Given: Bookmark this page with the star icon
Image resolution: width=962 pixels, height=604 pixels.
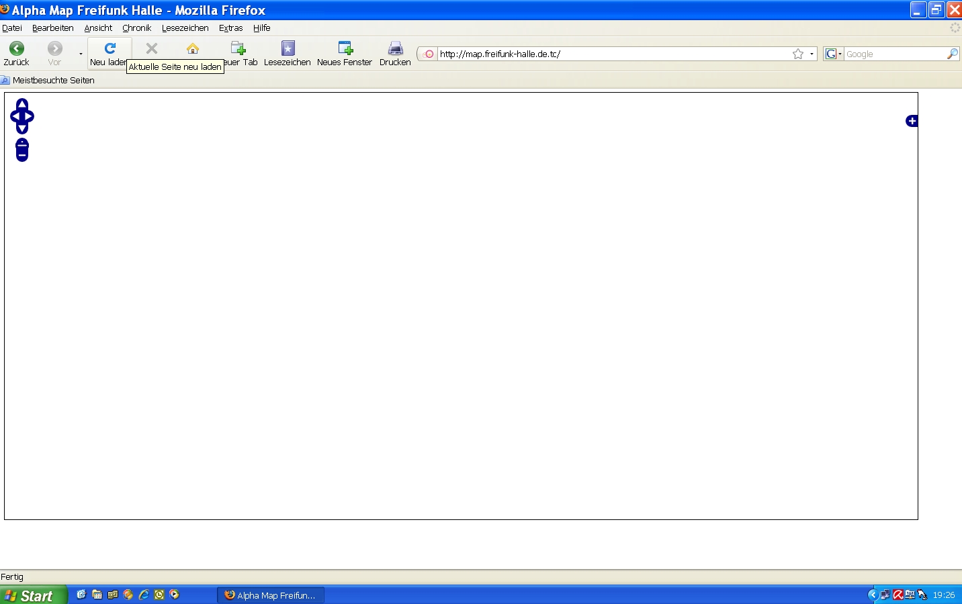Looking at the screenshot, I should point(798,54).
